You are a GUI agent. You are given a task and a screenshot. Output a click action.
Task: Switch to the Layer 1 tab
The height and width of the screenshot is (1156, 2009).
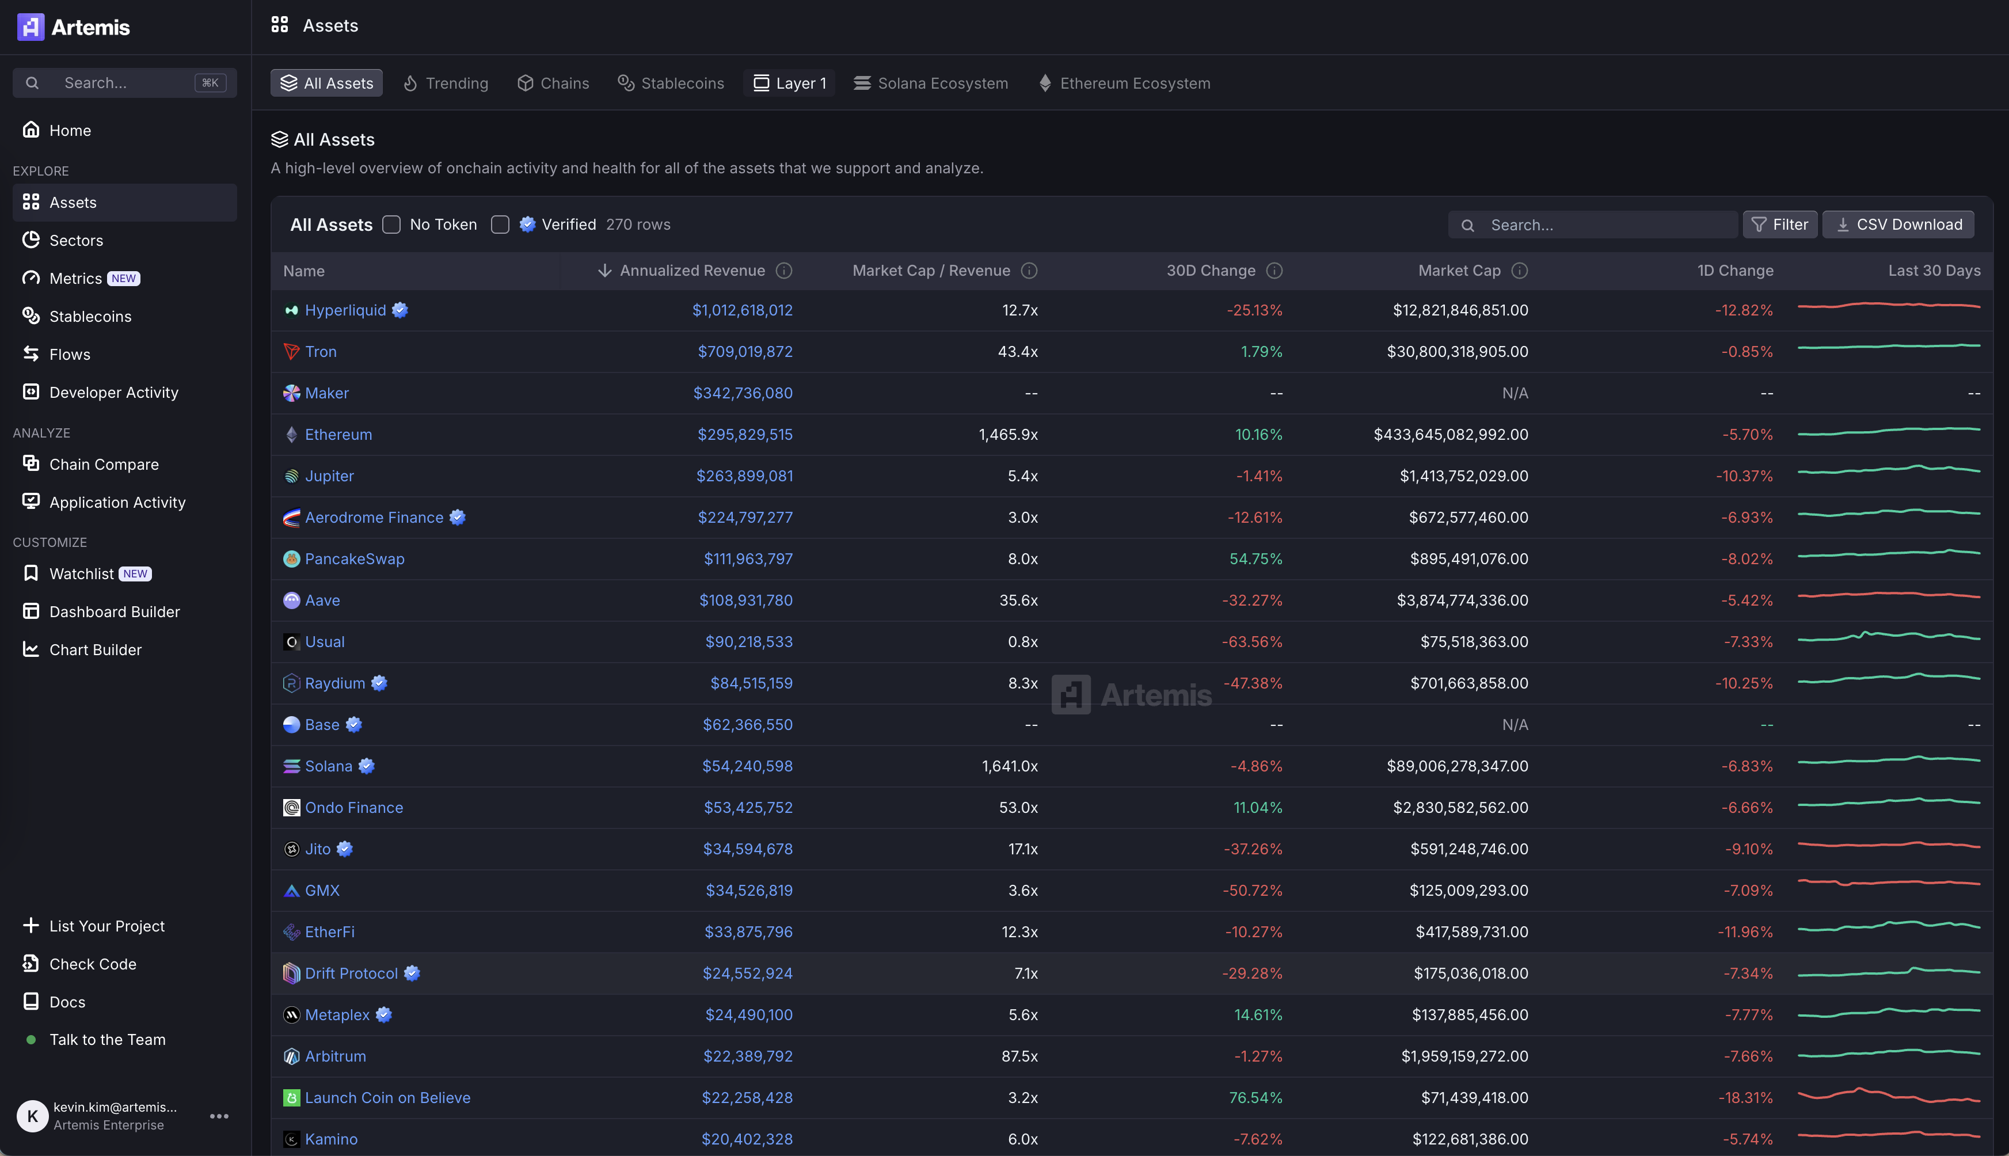point(789,83)
